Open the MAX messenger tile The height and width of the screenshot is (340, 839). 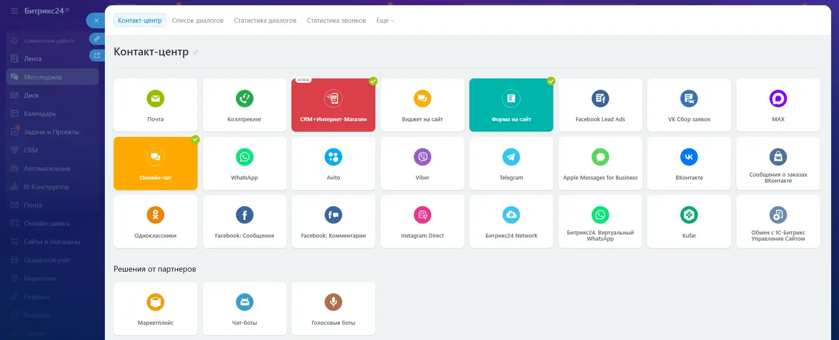tap(778, 105)
